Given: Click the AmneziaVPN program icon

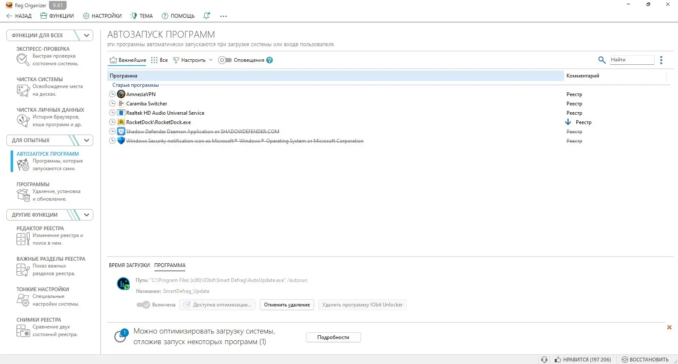Looking at the screenshot, I should 121,94.
